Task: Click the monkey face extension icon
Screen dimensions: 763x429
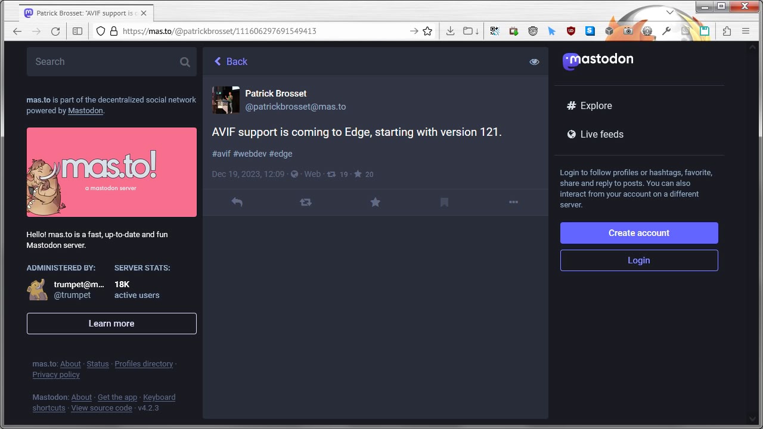Action: pyautogui.click(x=533, y=31)
